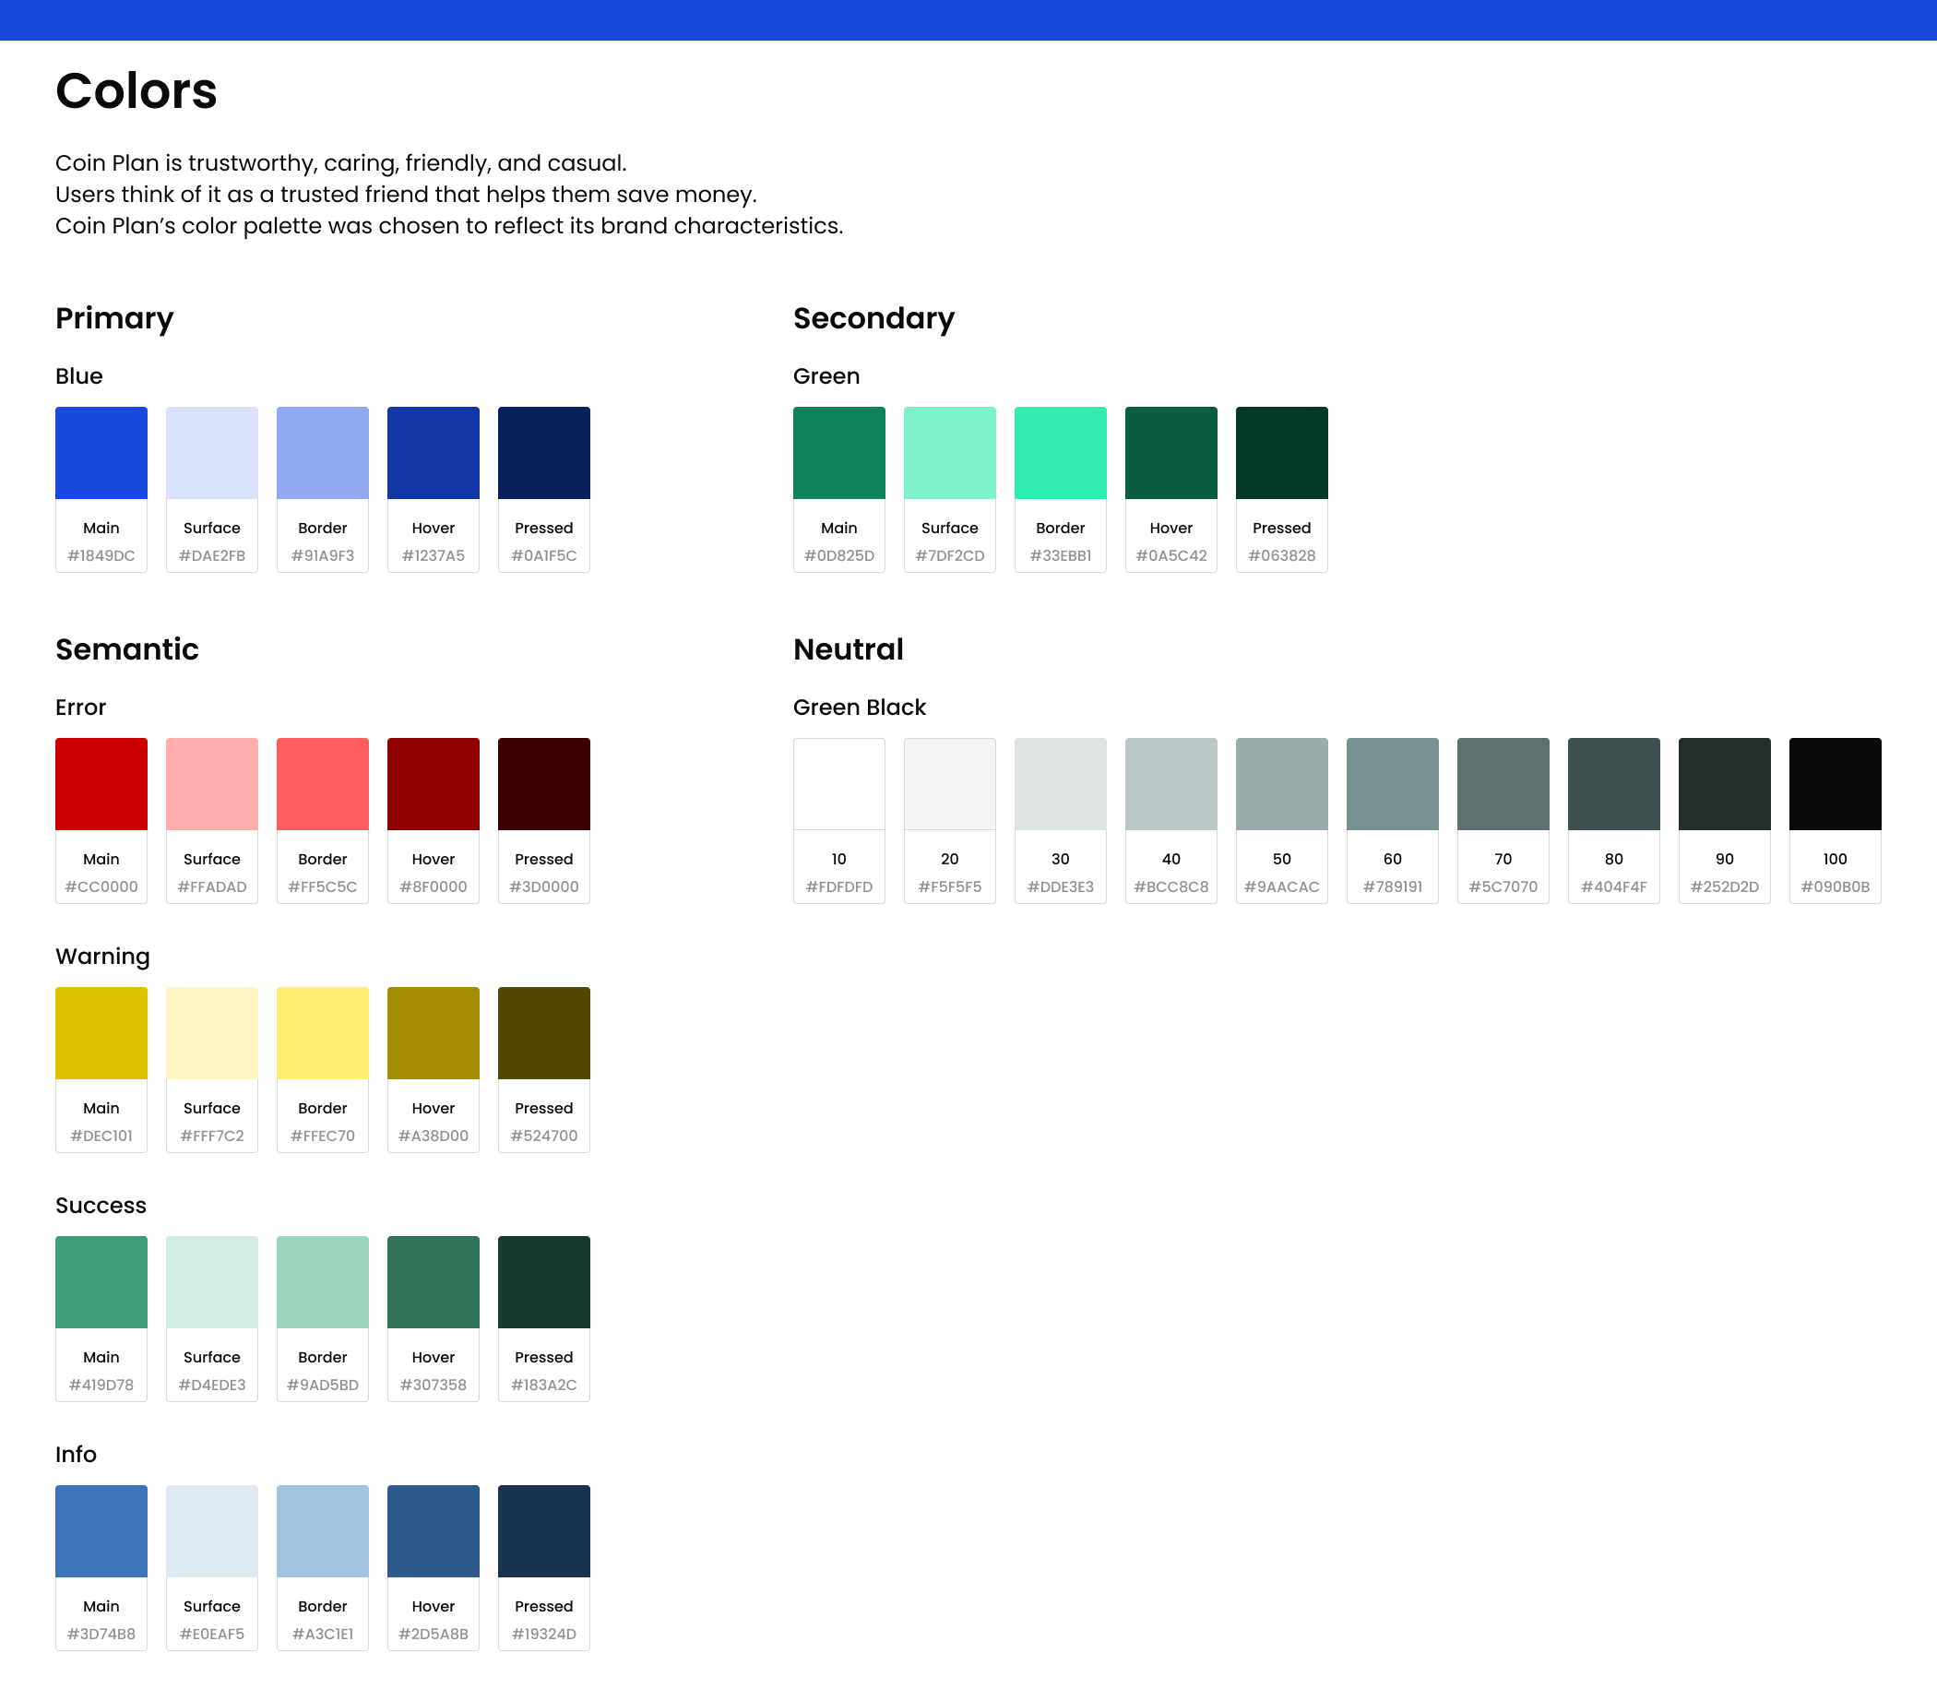Screen dimensions: 1937x1689
Task: Click the Error Hover swatch #8F0000
Action: (434, 784)
